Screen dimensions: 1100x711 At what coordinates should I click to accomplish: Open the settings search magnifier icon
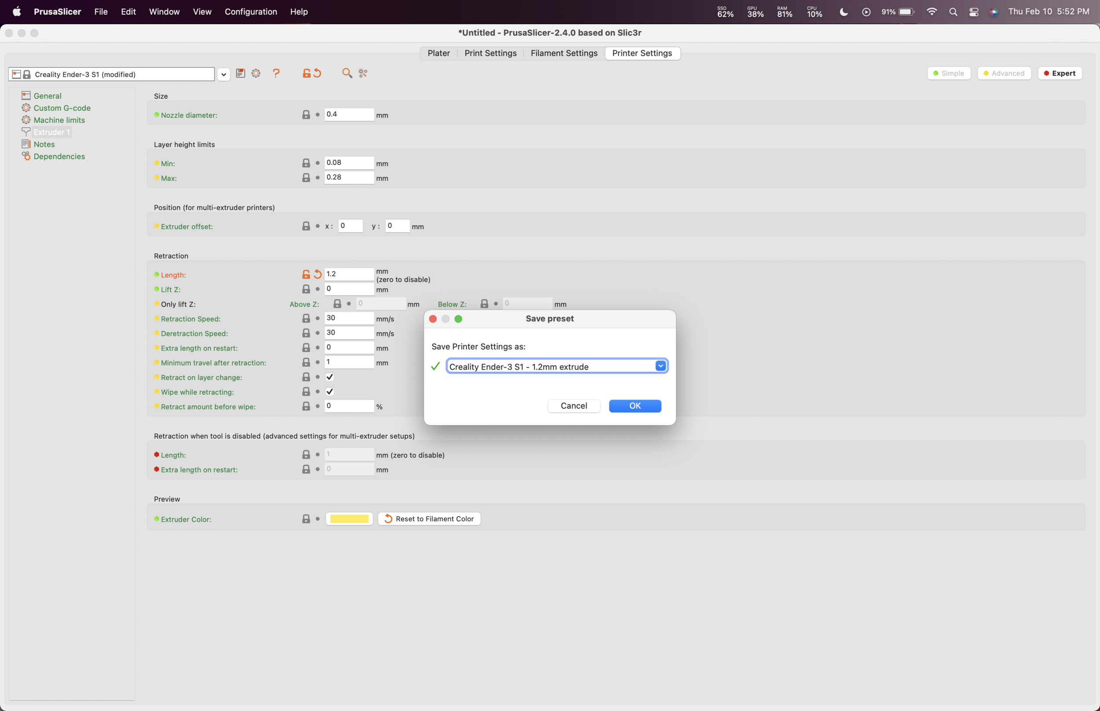(347, 73)
